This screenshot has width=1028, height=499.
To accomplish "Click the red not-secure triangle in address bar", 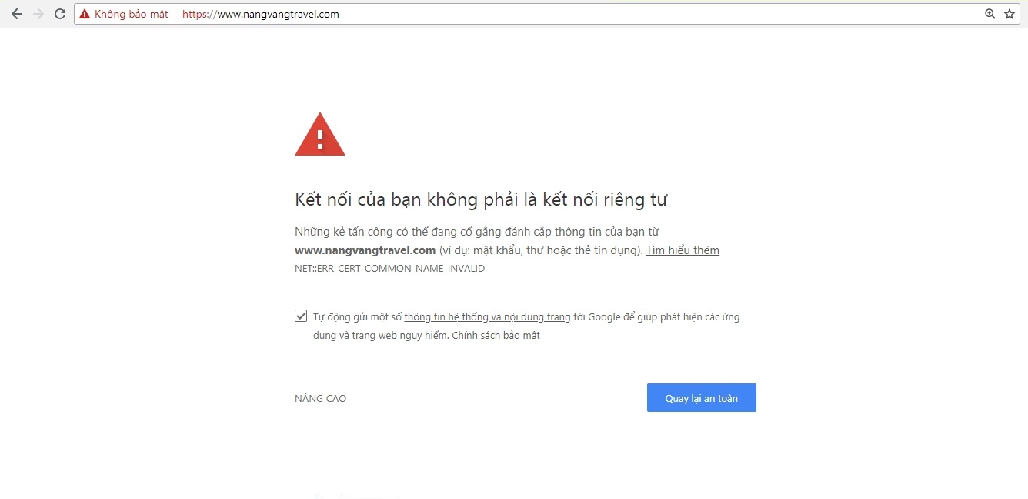I will [x=85, y=14].
